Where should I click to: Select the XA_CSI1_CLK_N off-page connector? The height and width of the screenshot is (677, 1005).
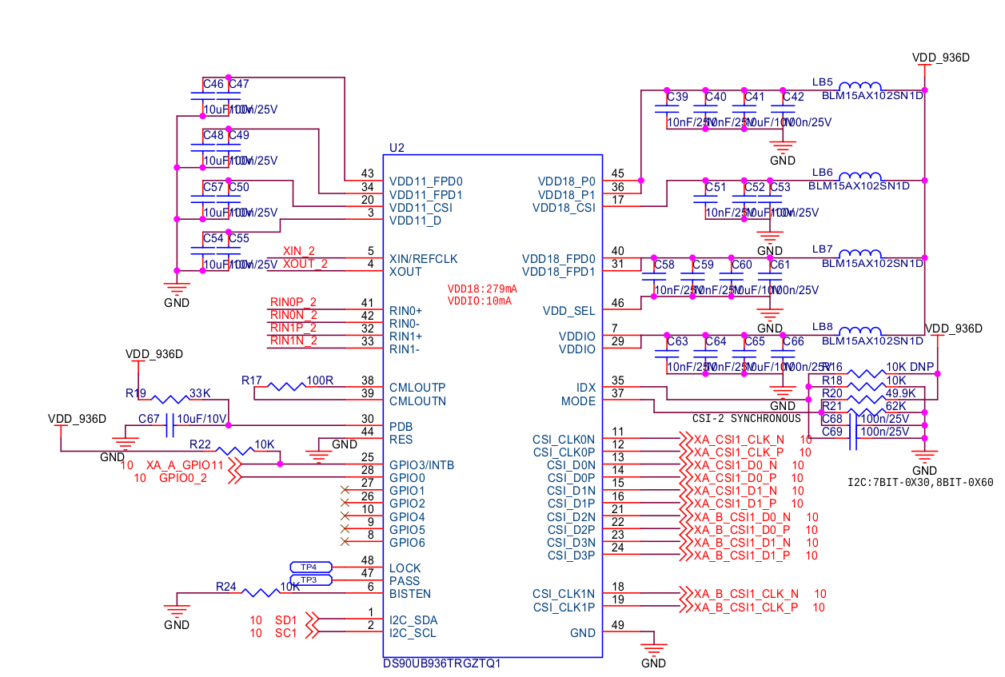[x=732, y=439]
